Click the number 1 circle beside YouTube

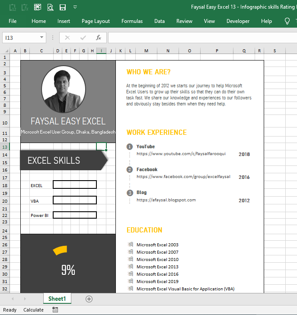pos(130,147)
